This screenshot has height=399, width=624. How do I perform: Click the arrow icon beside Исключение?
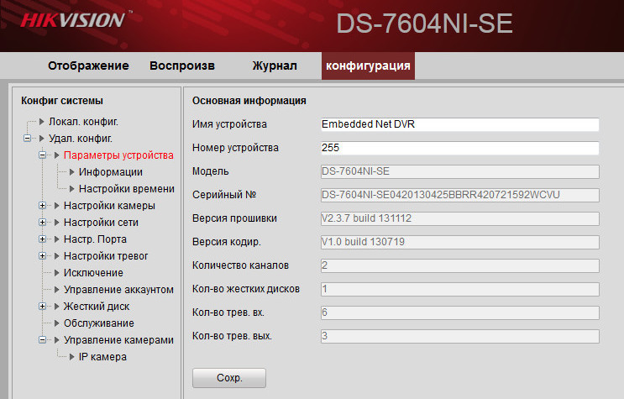tap(57, 273)
